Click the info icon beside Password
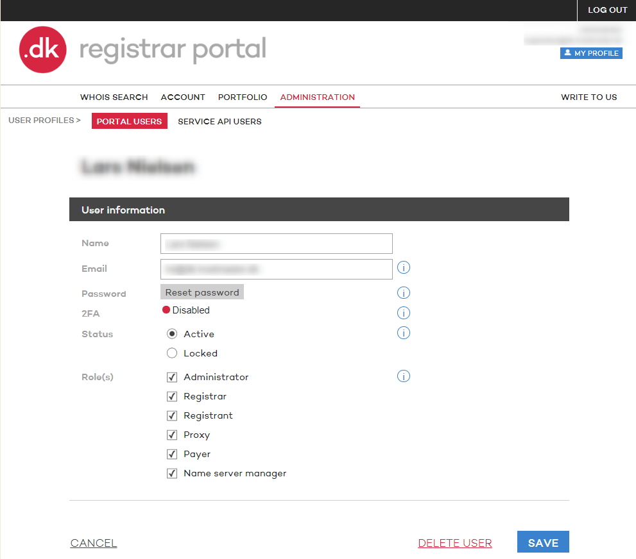Image resolution: width=636 pixels, height=559 pixels. [404, 292]
